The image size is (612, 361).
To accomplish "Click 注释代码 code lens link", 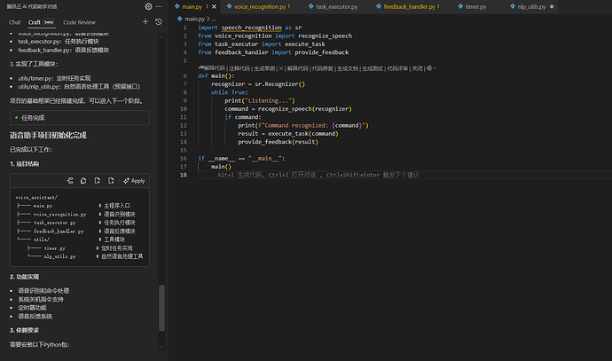I will [239, 68].
